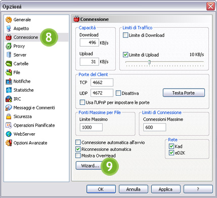This screenshot has height=198, width=217.
Task: Click the UDP port field
Action: point(102,93)
